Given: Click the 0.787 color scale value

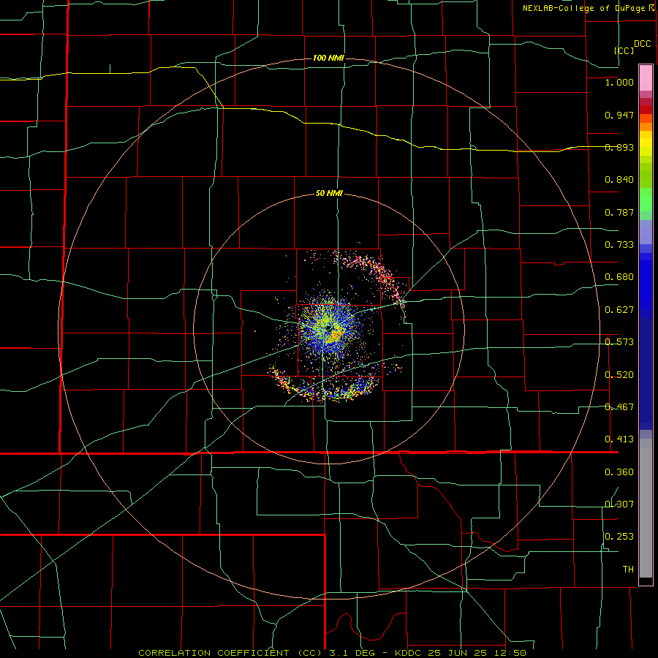Looking at the screenshot, I should [619, 212].
